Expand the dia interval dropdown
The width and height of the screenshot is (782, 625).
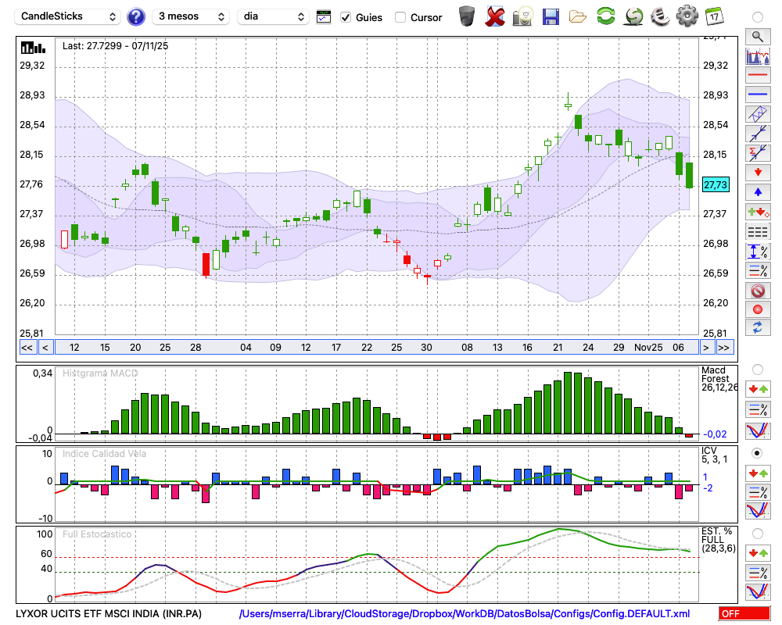(x=274, y=16)
